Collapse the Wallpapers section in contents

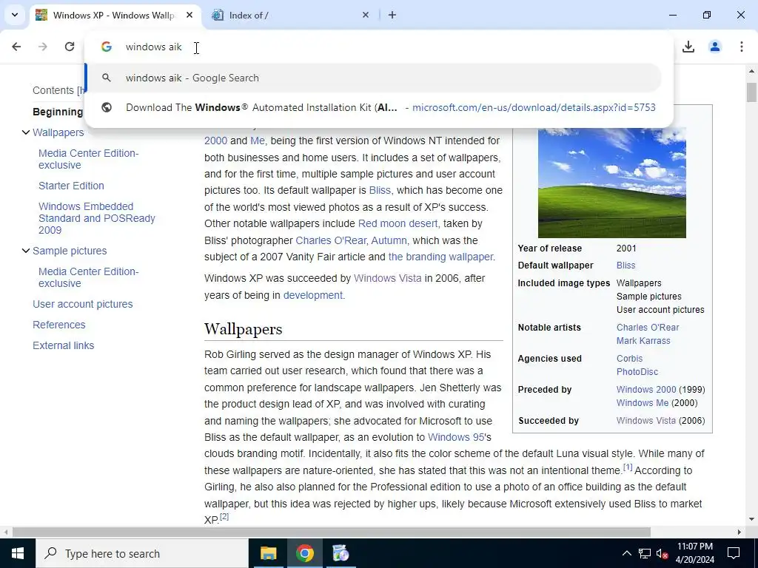[x=26, y=132]
